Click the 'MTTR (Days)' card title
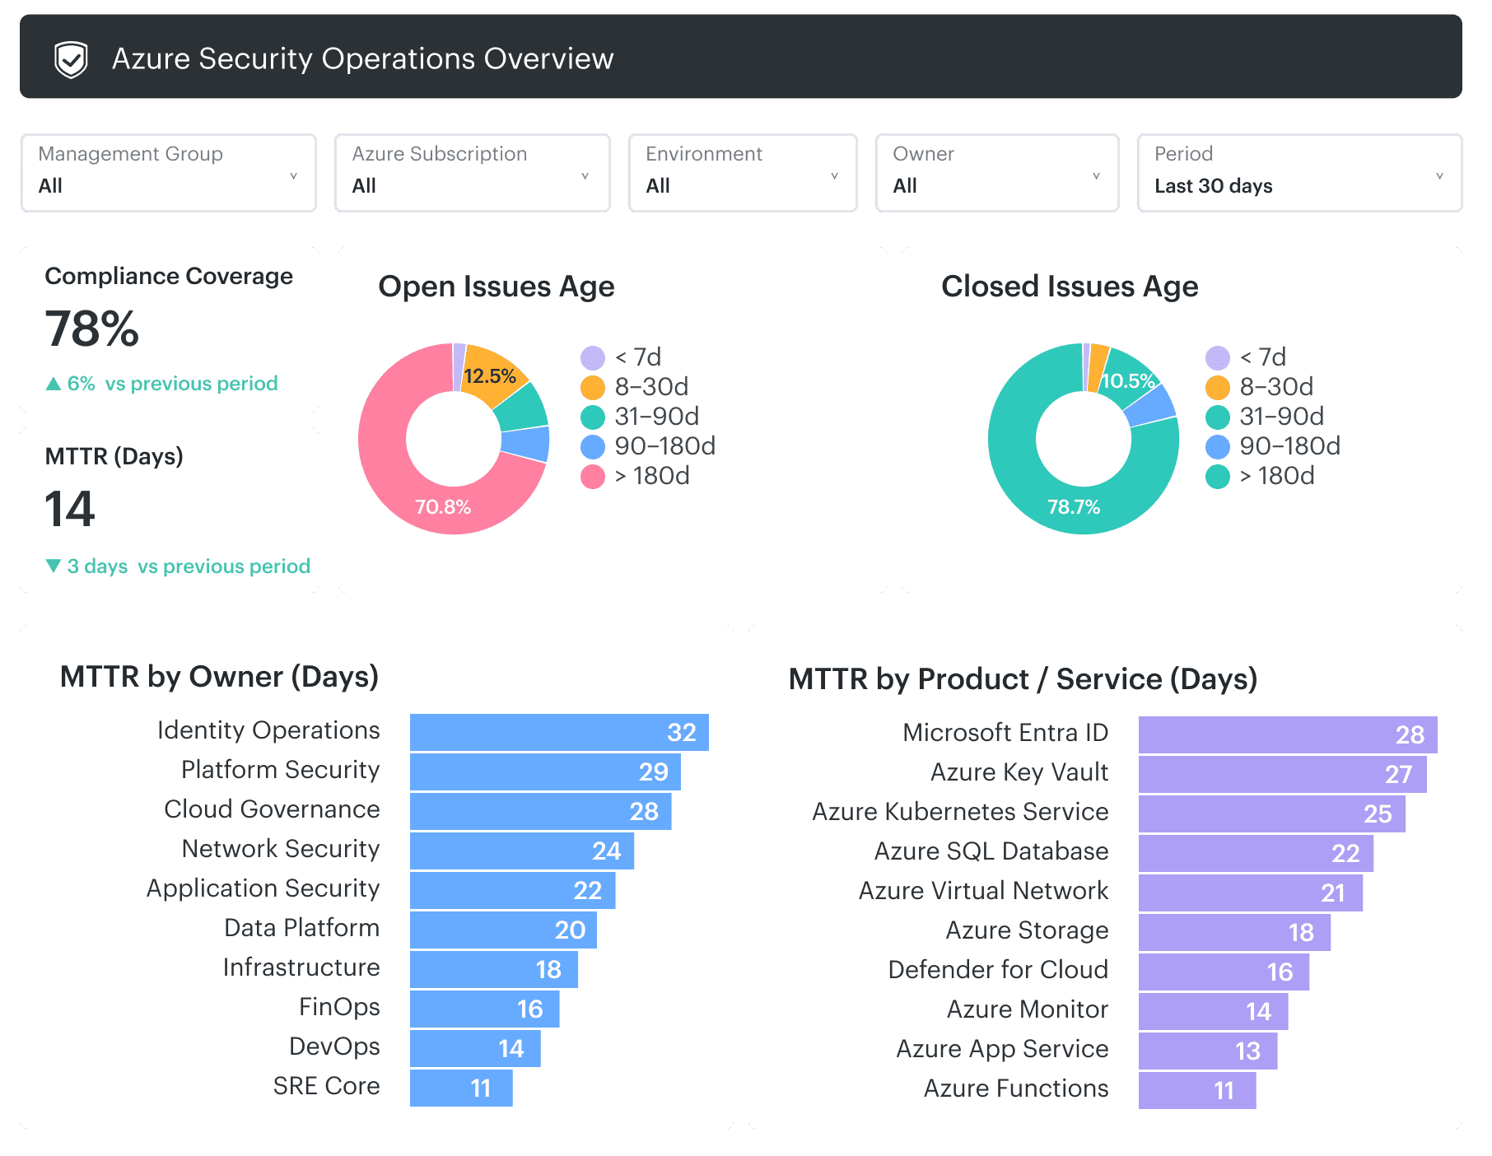Image resolution: width=1492 pixels, height=1156 pixels. click(x=114, y=456)
